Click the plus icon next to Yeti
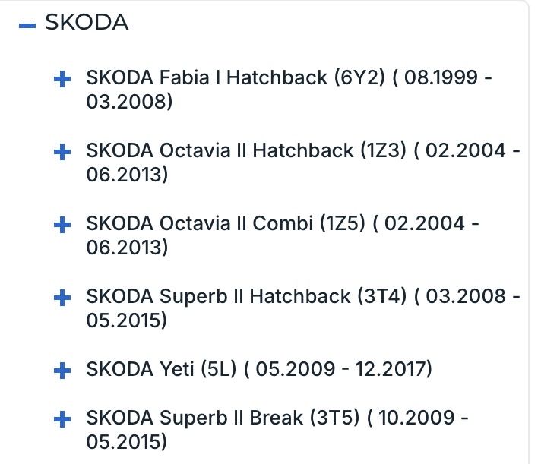The image size is (541, 464). pos(64,371)
